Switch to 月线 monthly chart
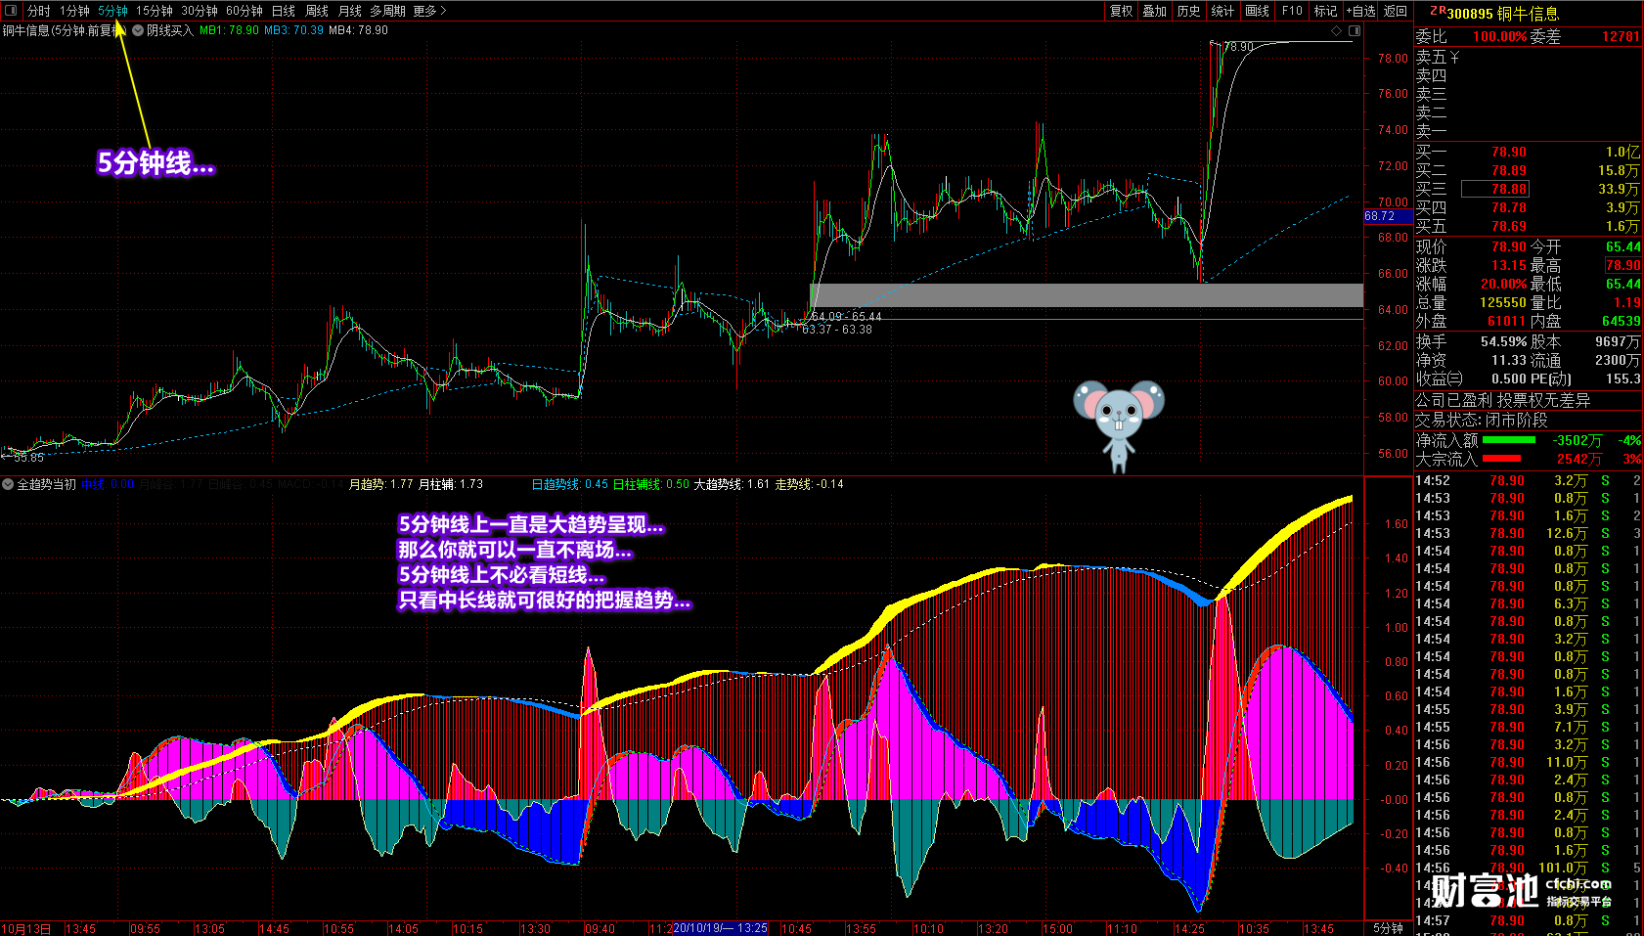The width and height of the screenshot is (1644, 936). pos(349,11)
